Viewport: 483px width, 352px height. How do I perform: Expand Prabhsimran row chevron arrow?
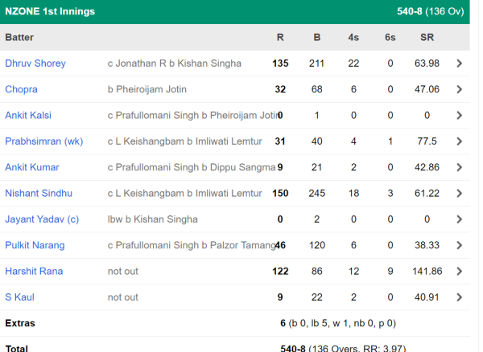(x=459, y=141)
